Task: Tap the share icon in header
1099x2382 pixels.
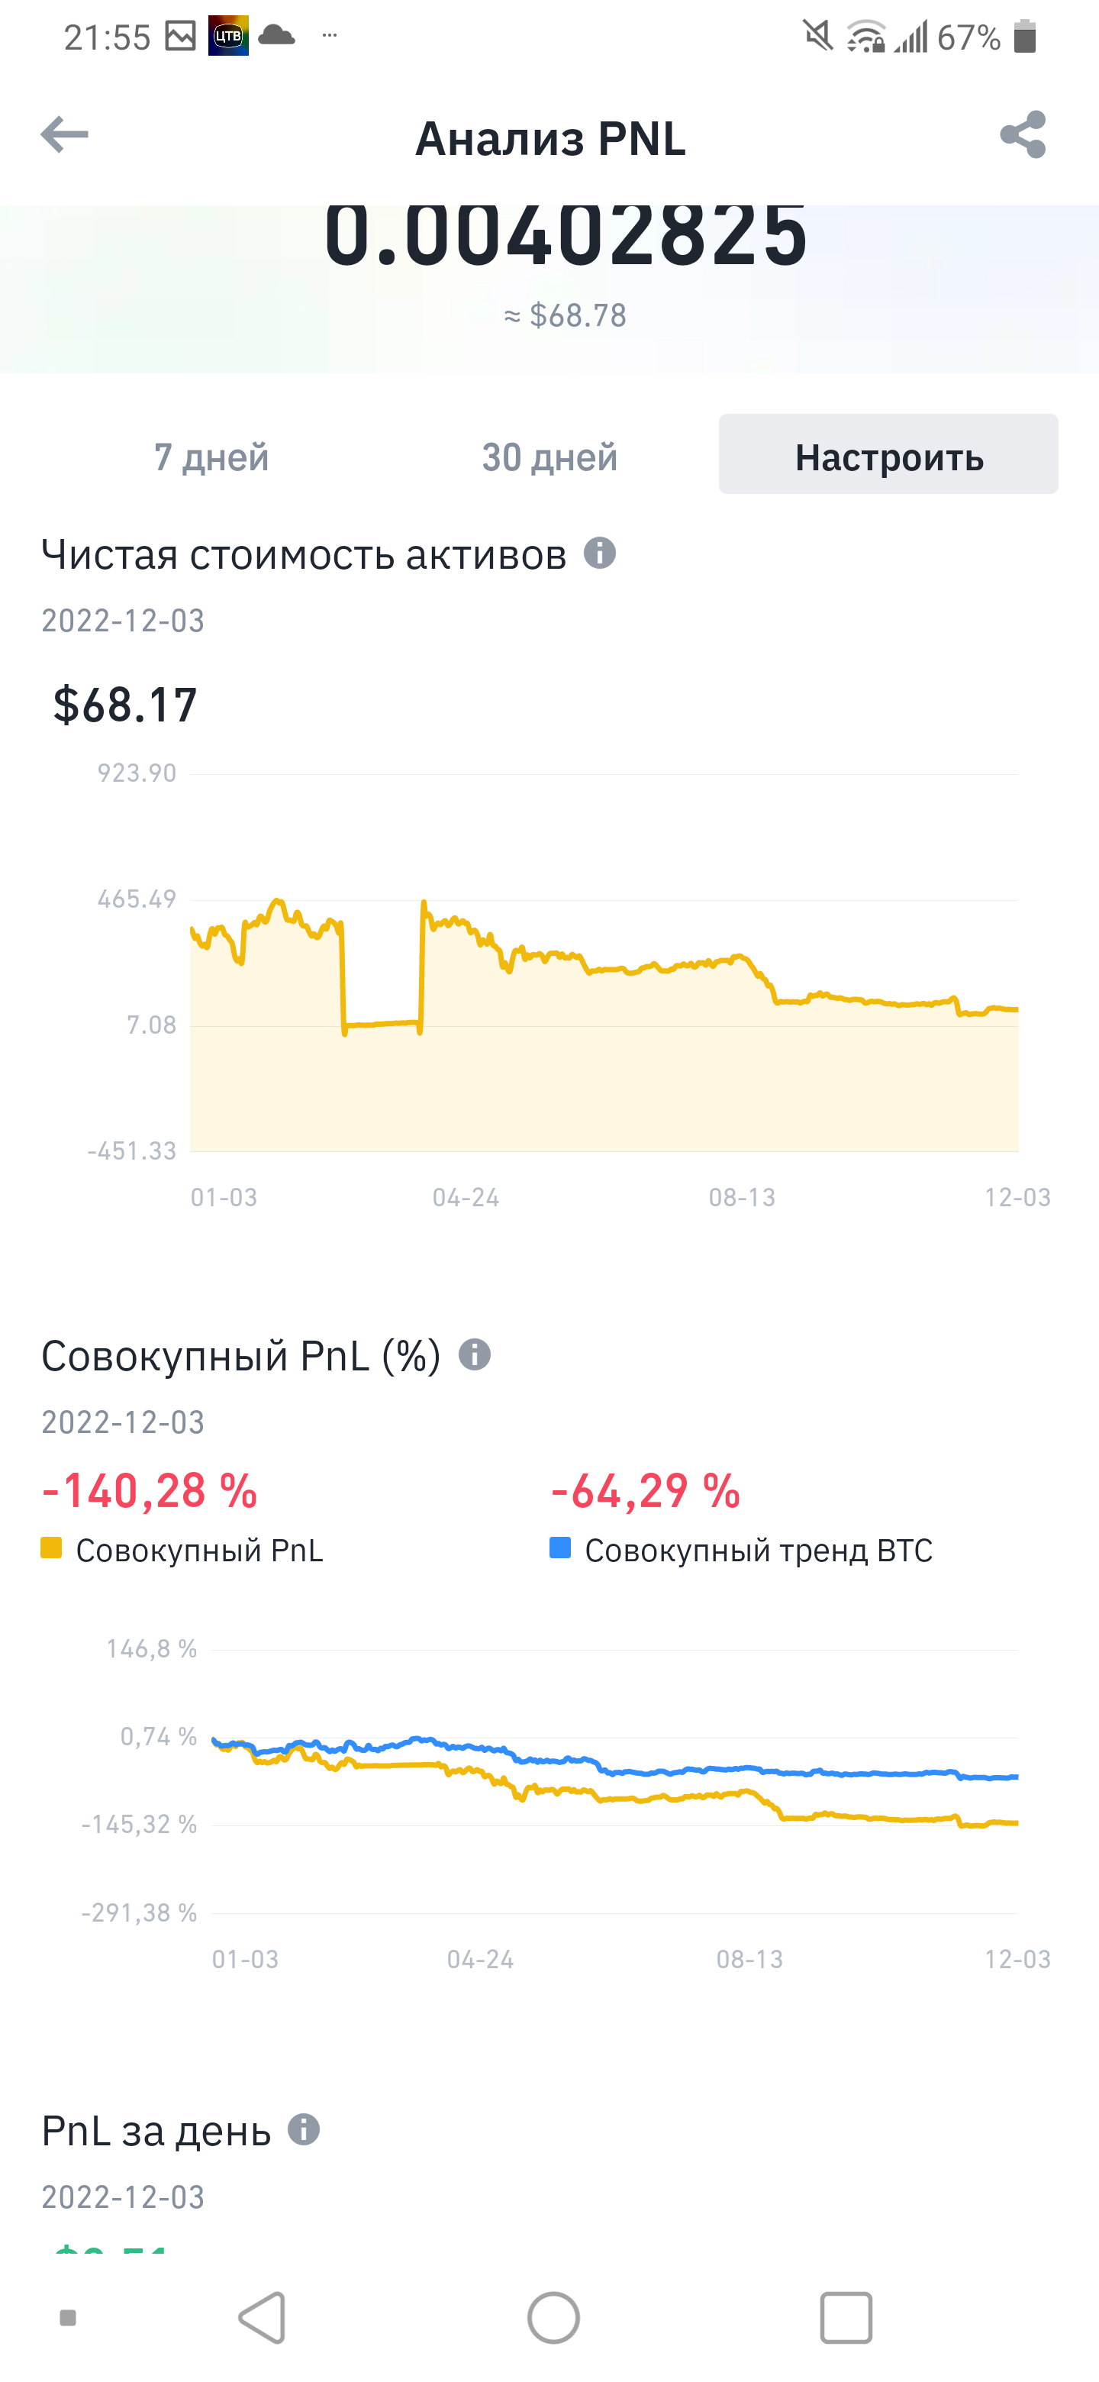Action: click(1023, 135)
